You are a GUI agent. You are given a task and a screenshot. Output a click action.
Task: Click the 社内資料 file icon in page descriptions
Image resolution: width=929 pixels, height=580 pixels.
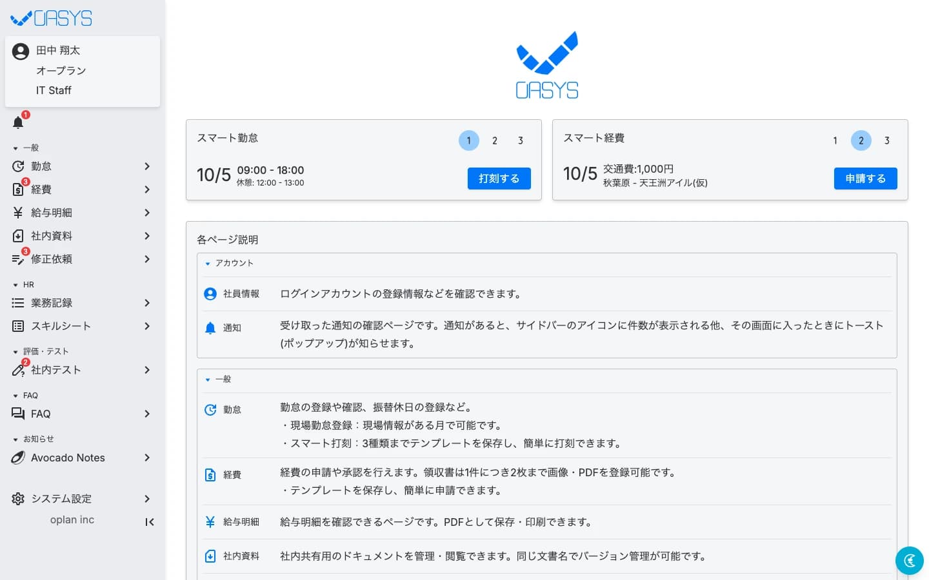point(210,556)
